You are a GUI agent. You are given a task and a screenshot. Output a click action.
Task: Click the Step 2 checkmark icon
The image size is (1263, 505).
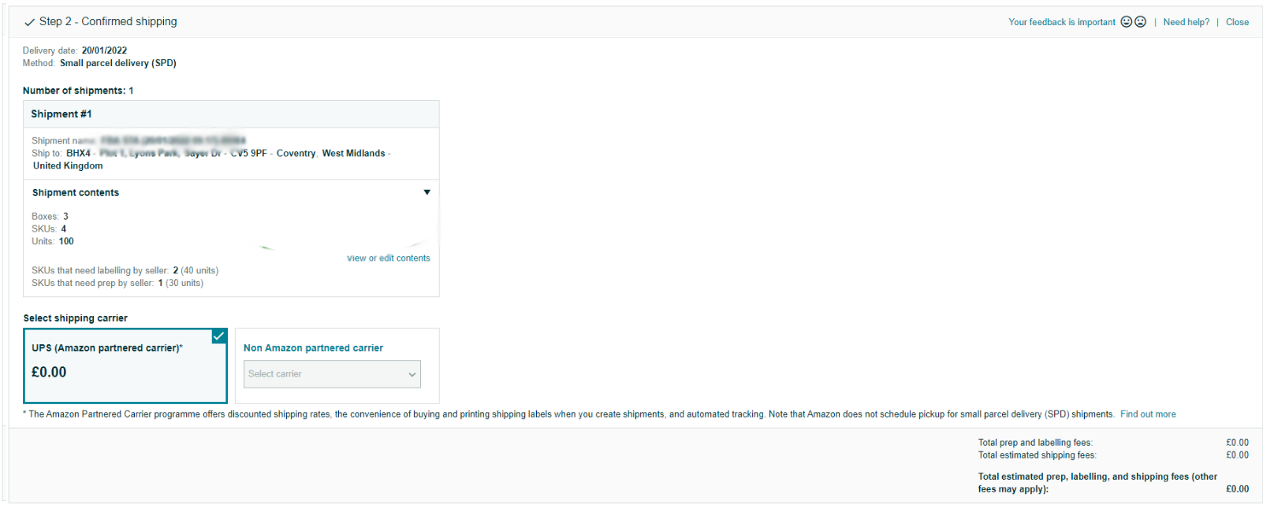pos(29,22)
